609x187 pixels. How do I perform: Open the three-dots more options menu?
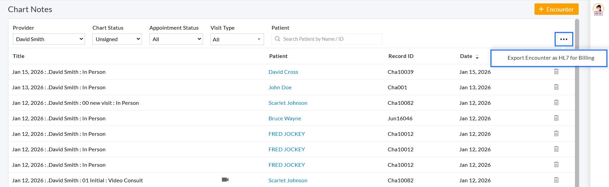pyautogui.click(x=564, y=39)
